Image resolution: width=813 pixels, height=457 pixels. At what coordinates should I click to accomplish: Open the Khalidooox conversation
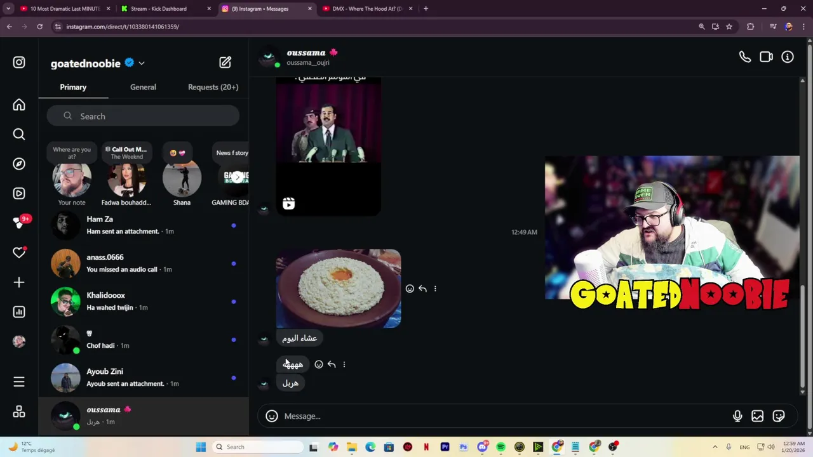tap(143, 301)
